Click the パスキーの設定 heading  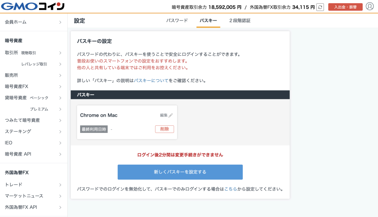[94, 41]
